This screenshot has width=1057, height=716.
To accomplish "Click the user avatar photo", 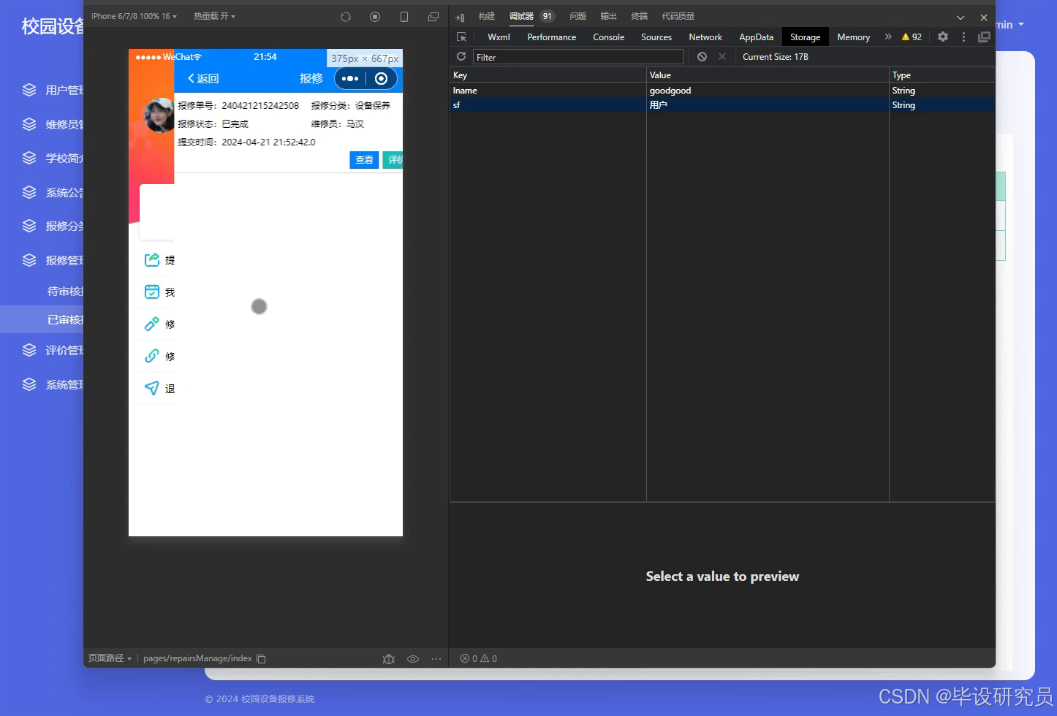I will pos(159,115).
